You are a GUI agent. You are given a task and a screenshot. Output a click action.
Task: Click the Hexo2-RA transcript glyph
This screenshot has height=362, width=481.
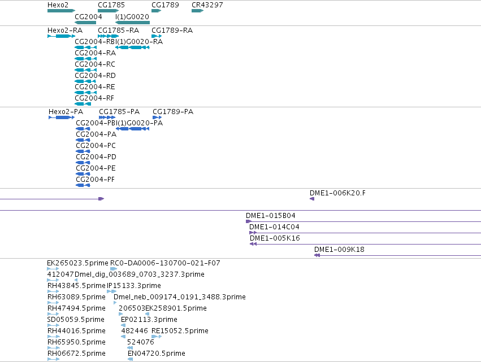coord(62,36)
